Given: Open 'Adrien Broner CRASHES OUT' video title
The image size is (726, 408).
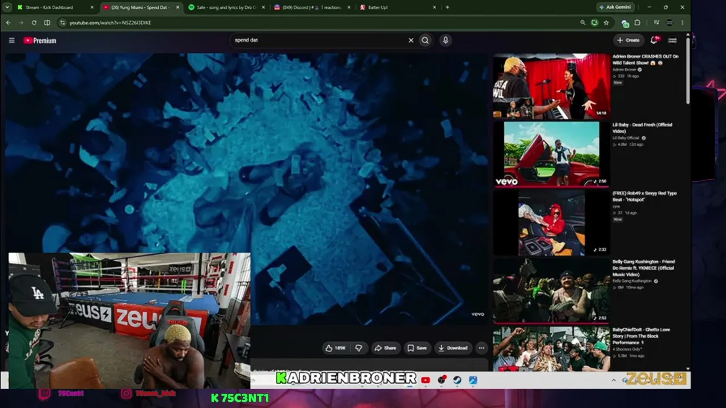Looking at the screenshot, I should coord(645,59).
